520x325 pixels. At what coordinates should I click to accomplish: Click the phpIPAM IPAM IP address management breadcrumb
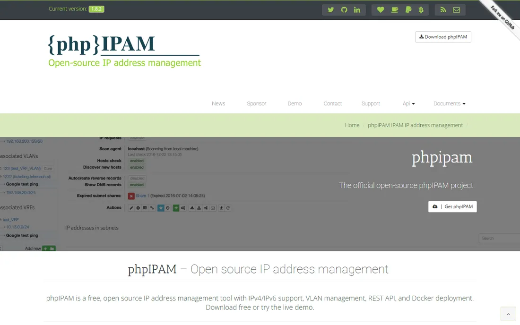415,125
